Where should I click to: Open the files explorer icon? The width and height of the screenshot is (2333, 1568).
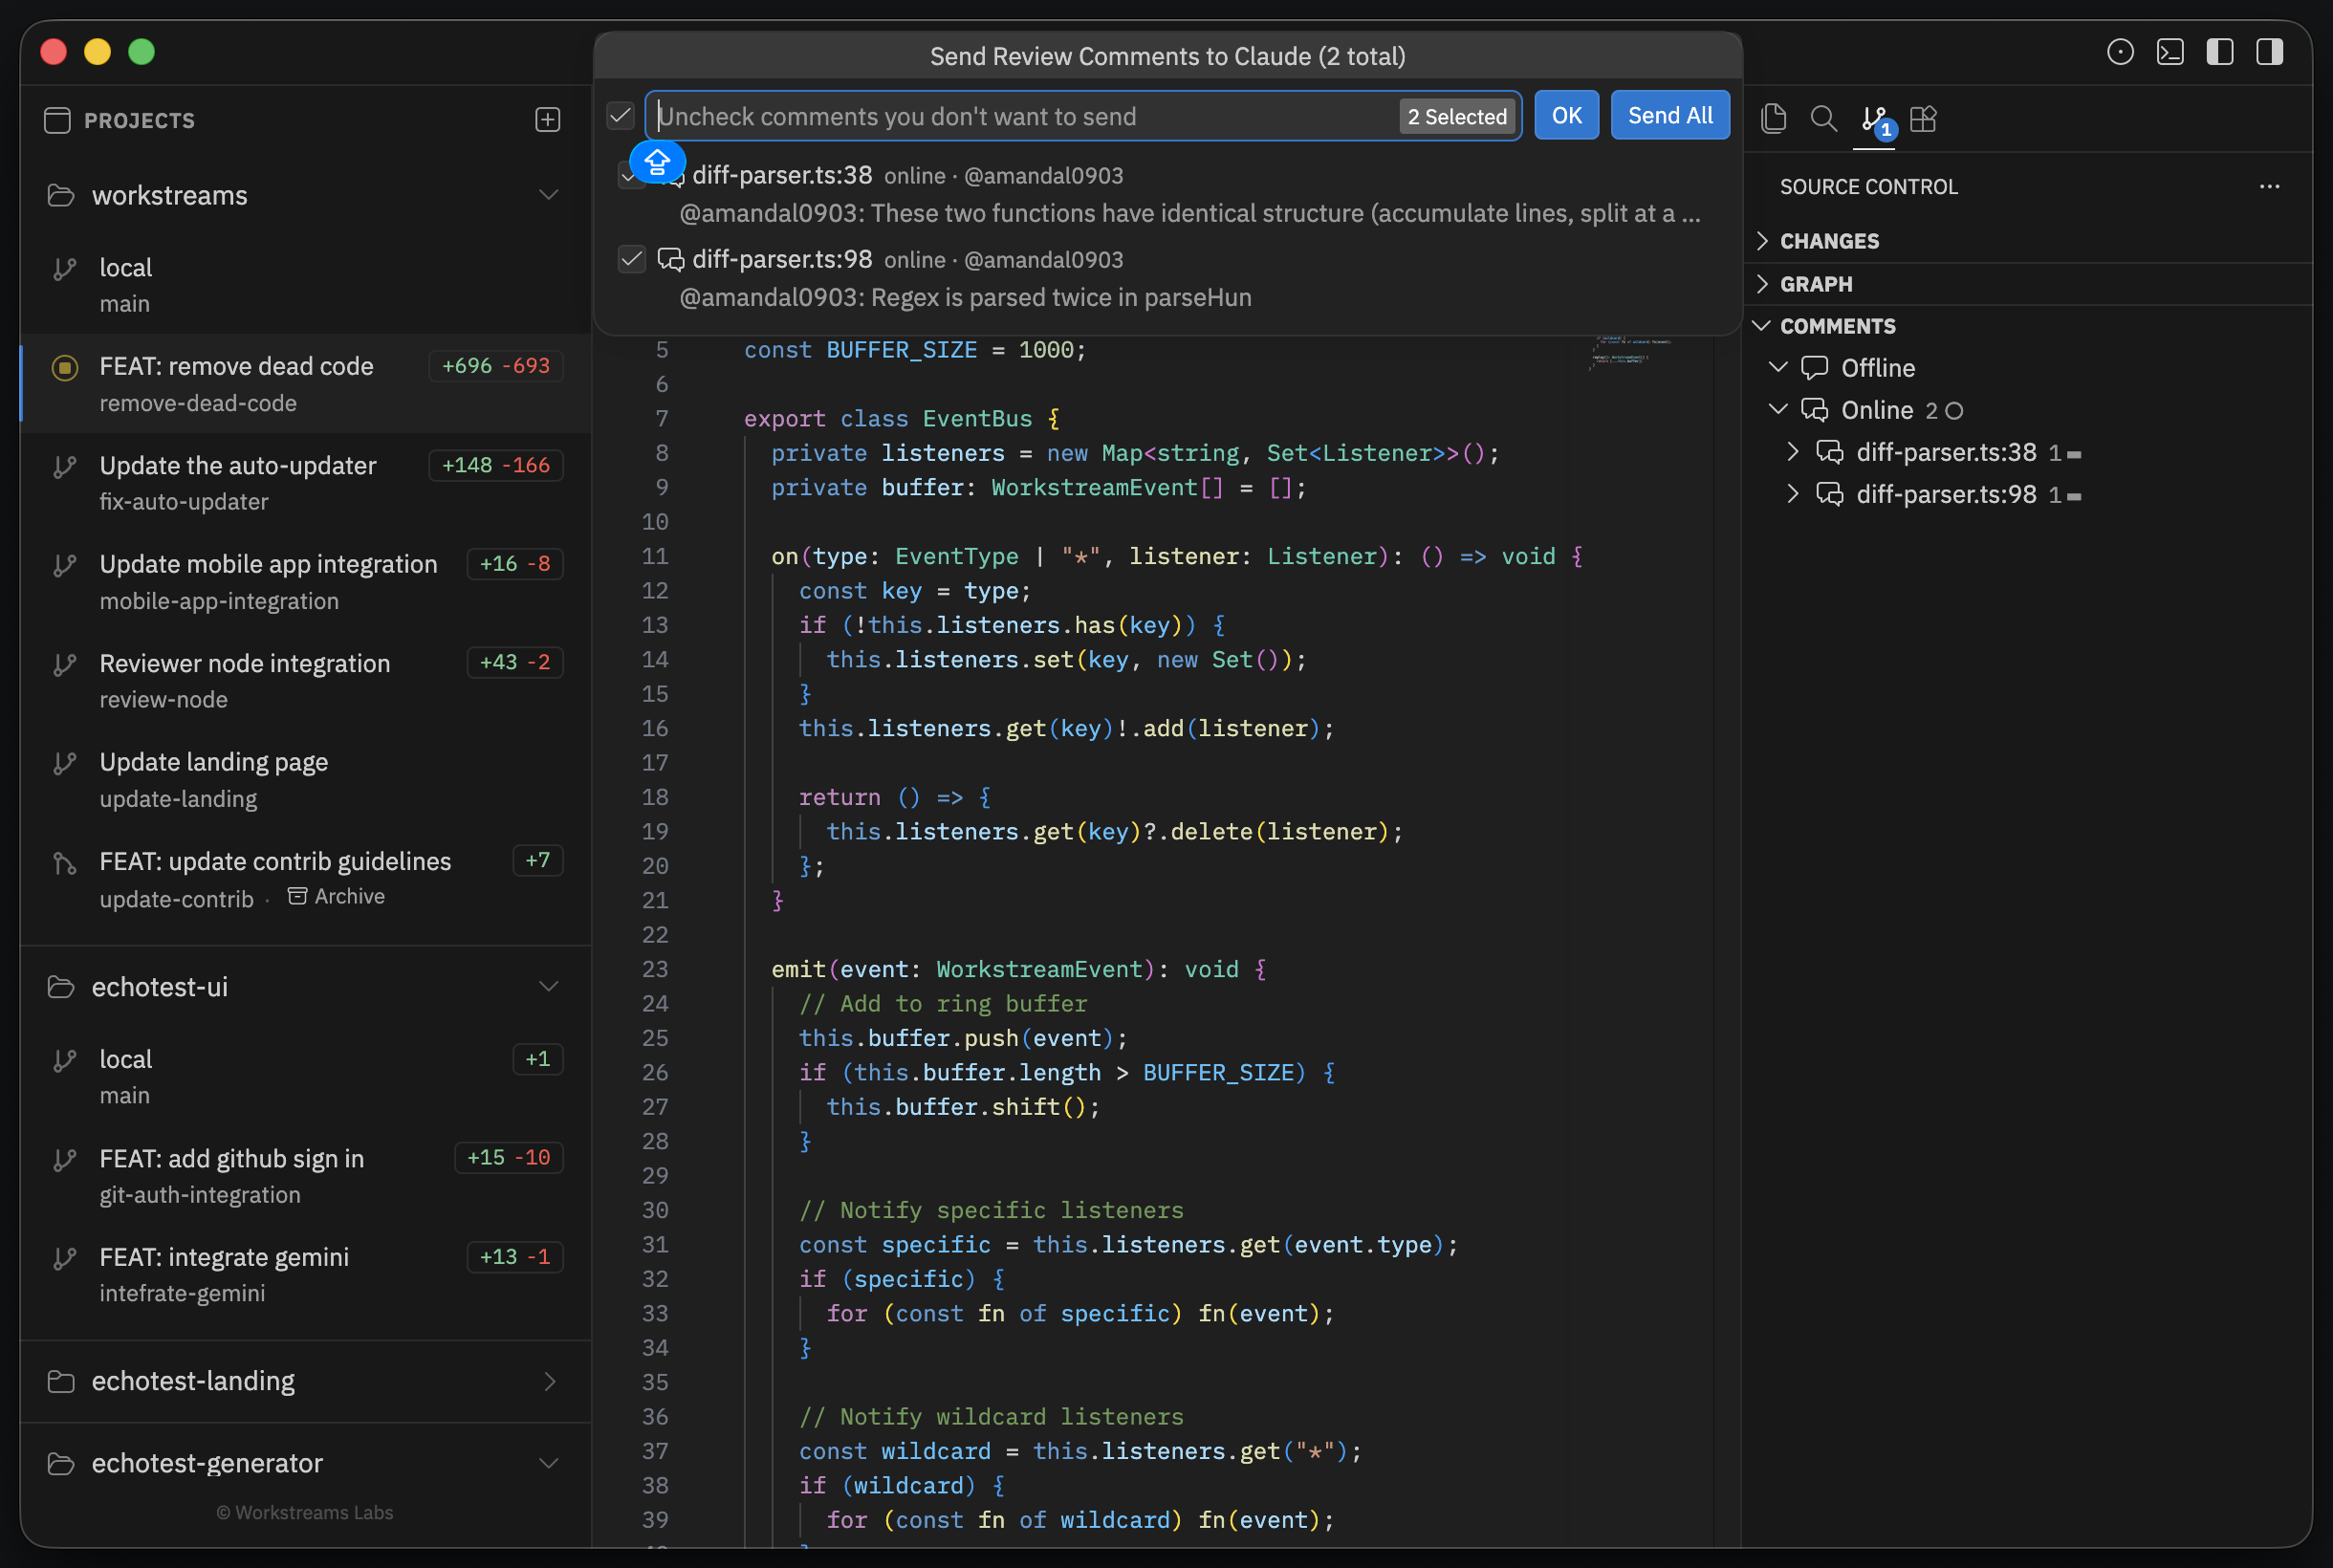click(1773, 119)
